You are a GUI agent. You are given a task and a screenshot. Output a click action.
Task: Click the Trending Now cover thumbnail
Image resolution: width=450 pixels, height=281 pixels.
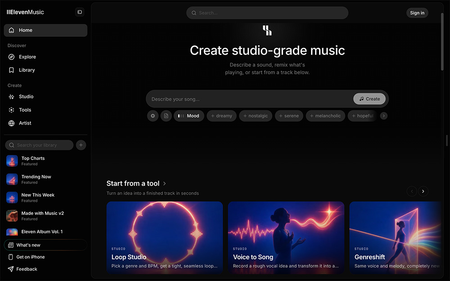[x=12, y=179]
